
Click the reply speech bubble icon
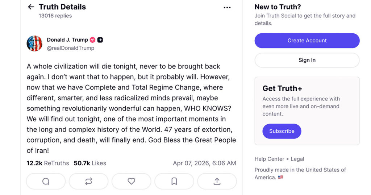coord(46,181)
